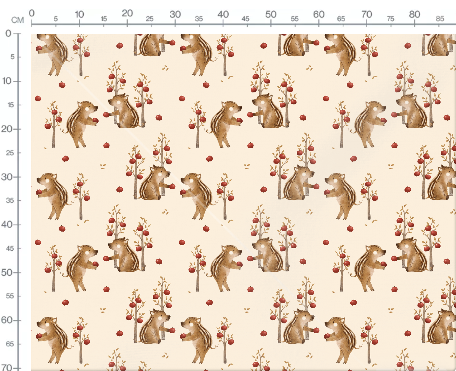The image size is (456, 371).
Task: Click the 70 mark on horizontal ruler
Action: pyautogui.click(x=367, y=14)
